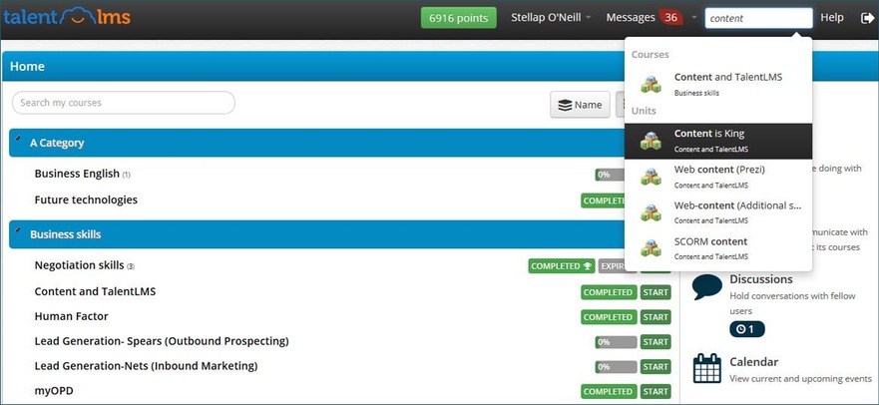Click icon next to SCORM content result
The width and height of the screenshot is (879, 405).
click(651, 248)
